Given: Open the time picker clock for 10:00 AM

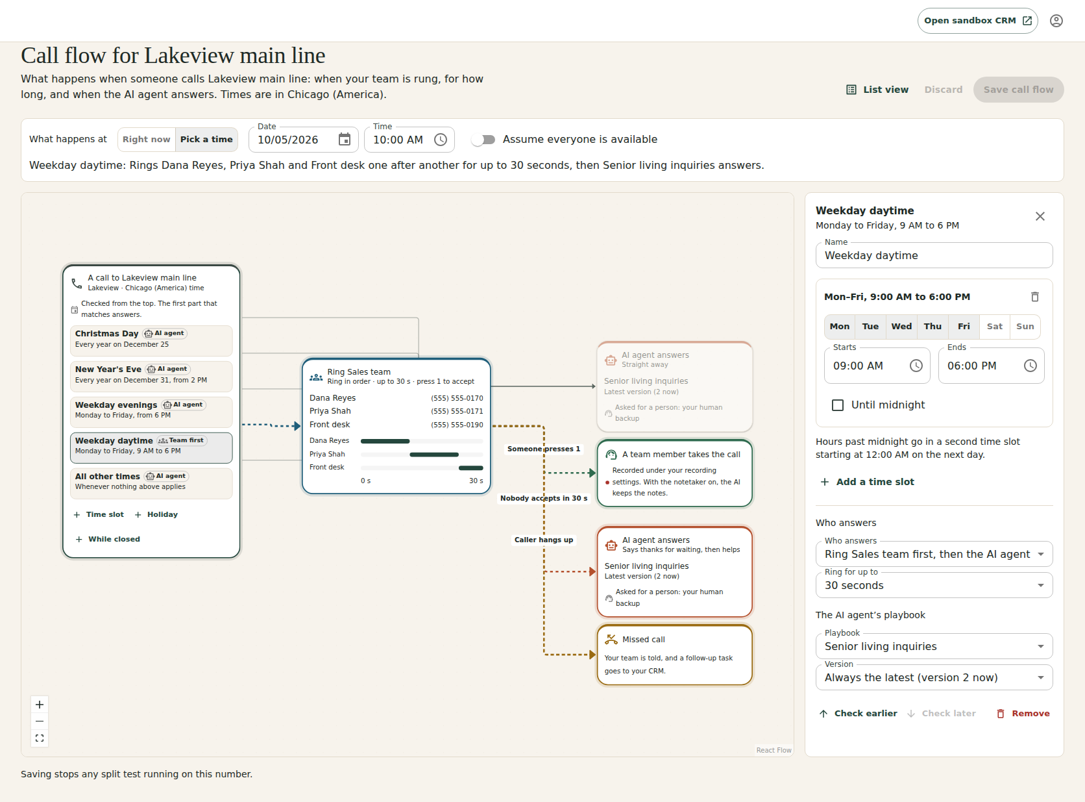Looking at the screenshot, I should click(441, 140).
